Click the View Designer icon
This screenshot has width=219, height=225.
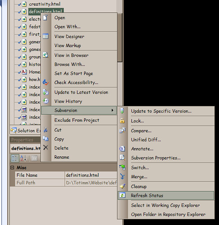[46, 36]
